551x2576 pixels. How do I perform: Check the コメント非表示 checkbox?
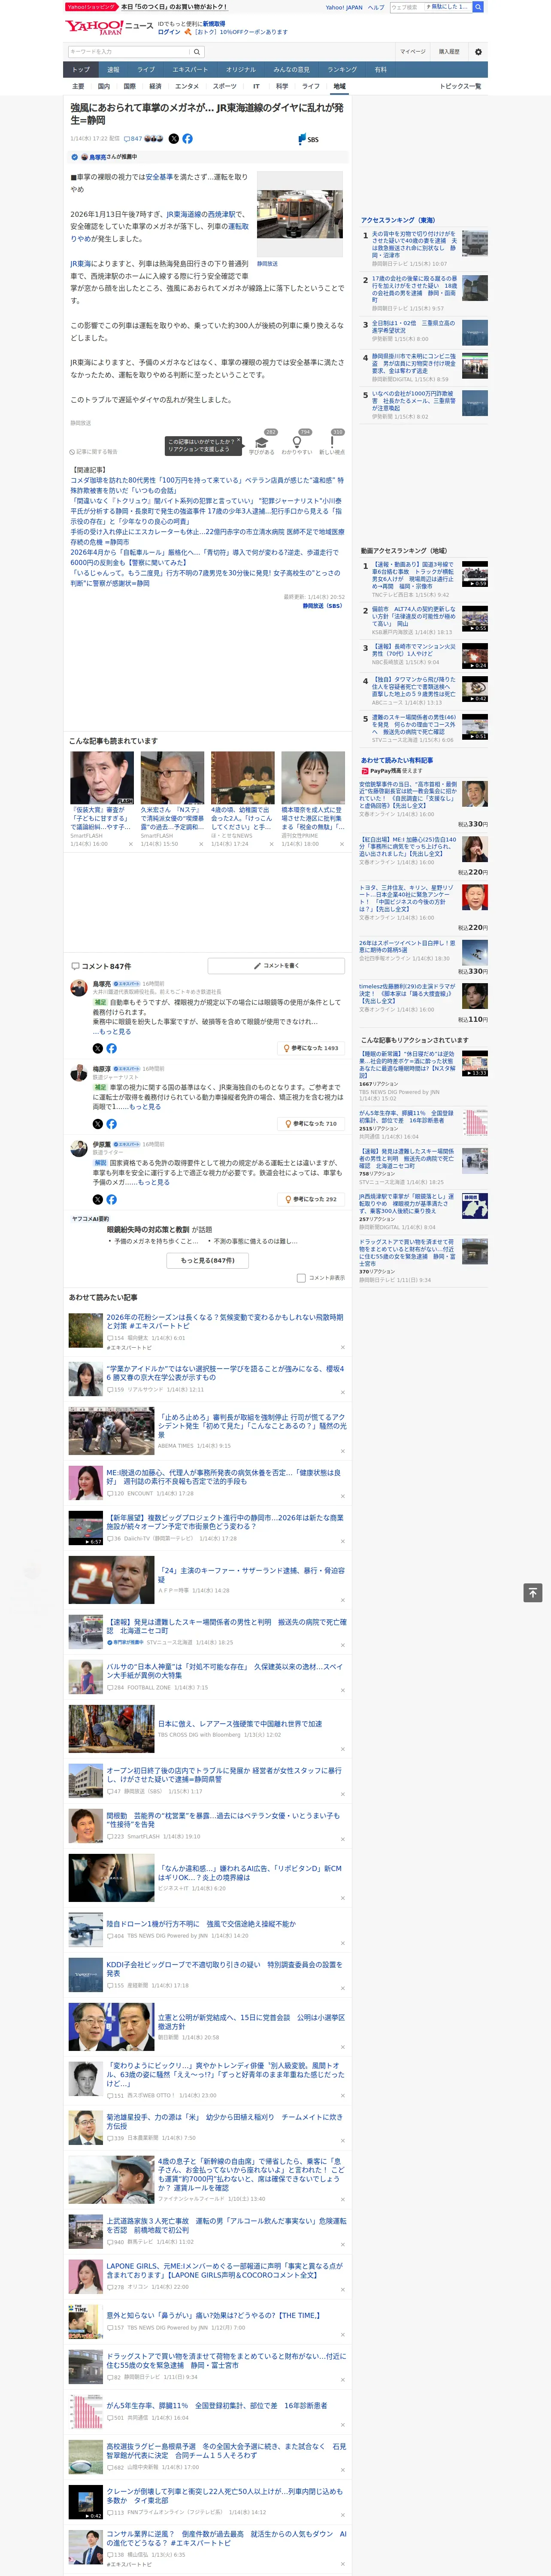tap(301, 1278)
